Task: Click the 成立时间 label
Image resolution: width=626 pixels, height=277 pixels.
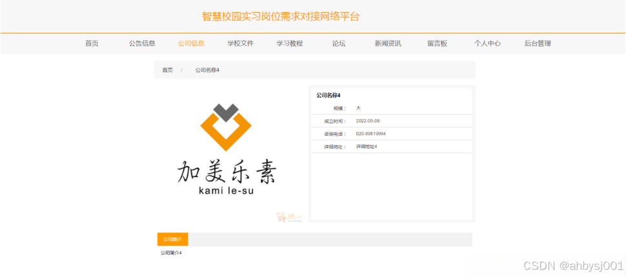Action: point(336,121)
